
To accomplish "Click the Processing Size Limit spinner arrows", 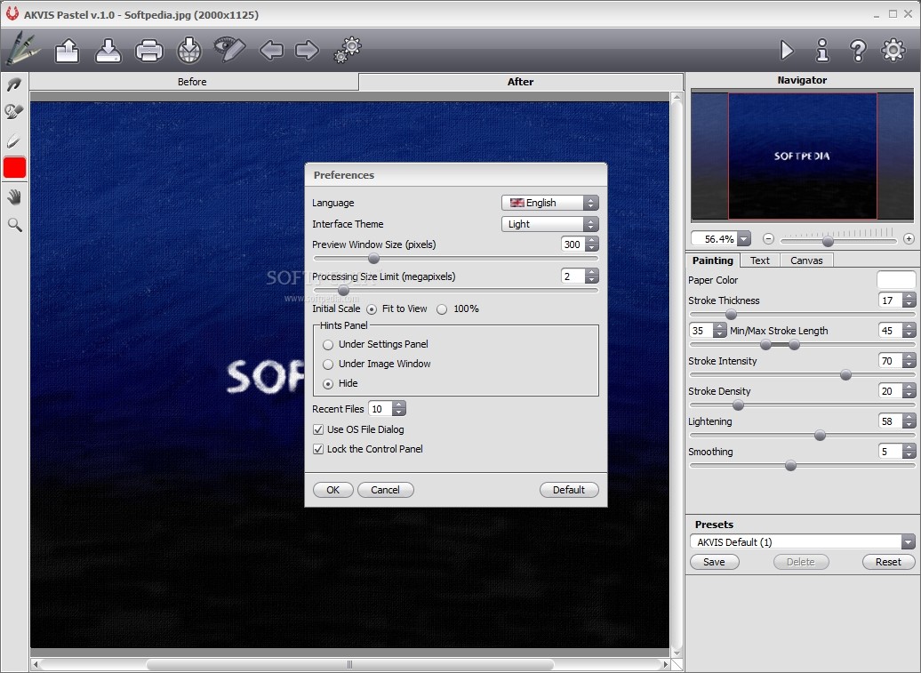I will pyautogui.click(x=592, y=276).
